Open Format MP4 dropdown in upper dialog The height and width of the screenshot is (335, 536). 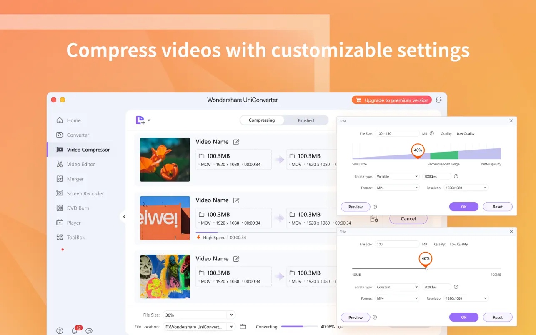pos(397,187)
